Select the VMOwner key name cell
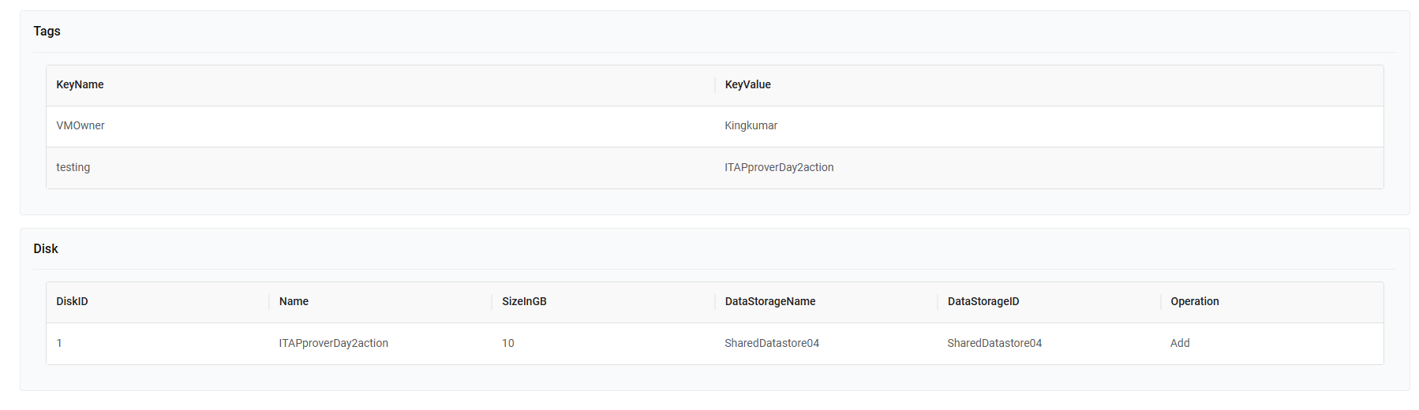 (x=80, y=126)
